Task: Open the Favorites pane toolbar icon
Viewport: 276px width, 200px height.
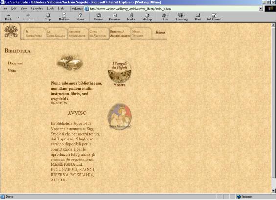Action: pyautogui.click(x=115, y=17)
